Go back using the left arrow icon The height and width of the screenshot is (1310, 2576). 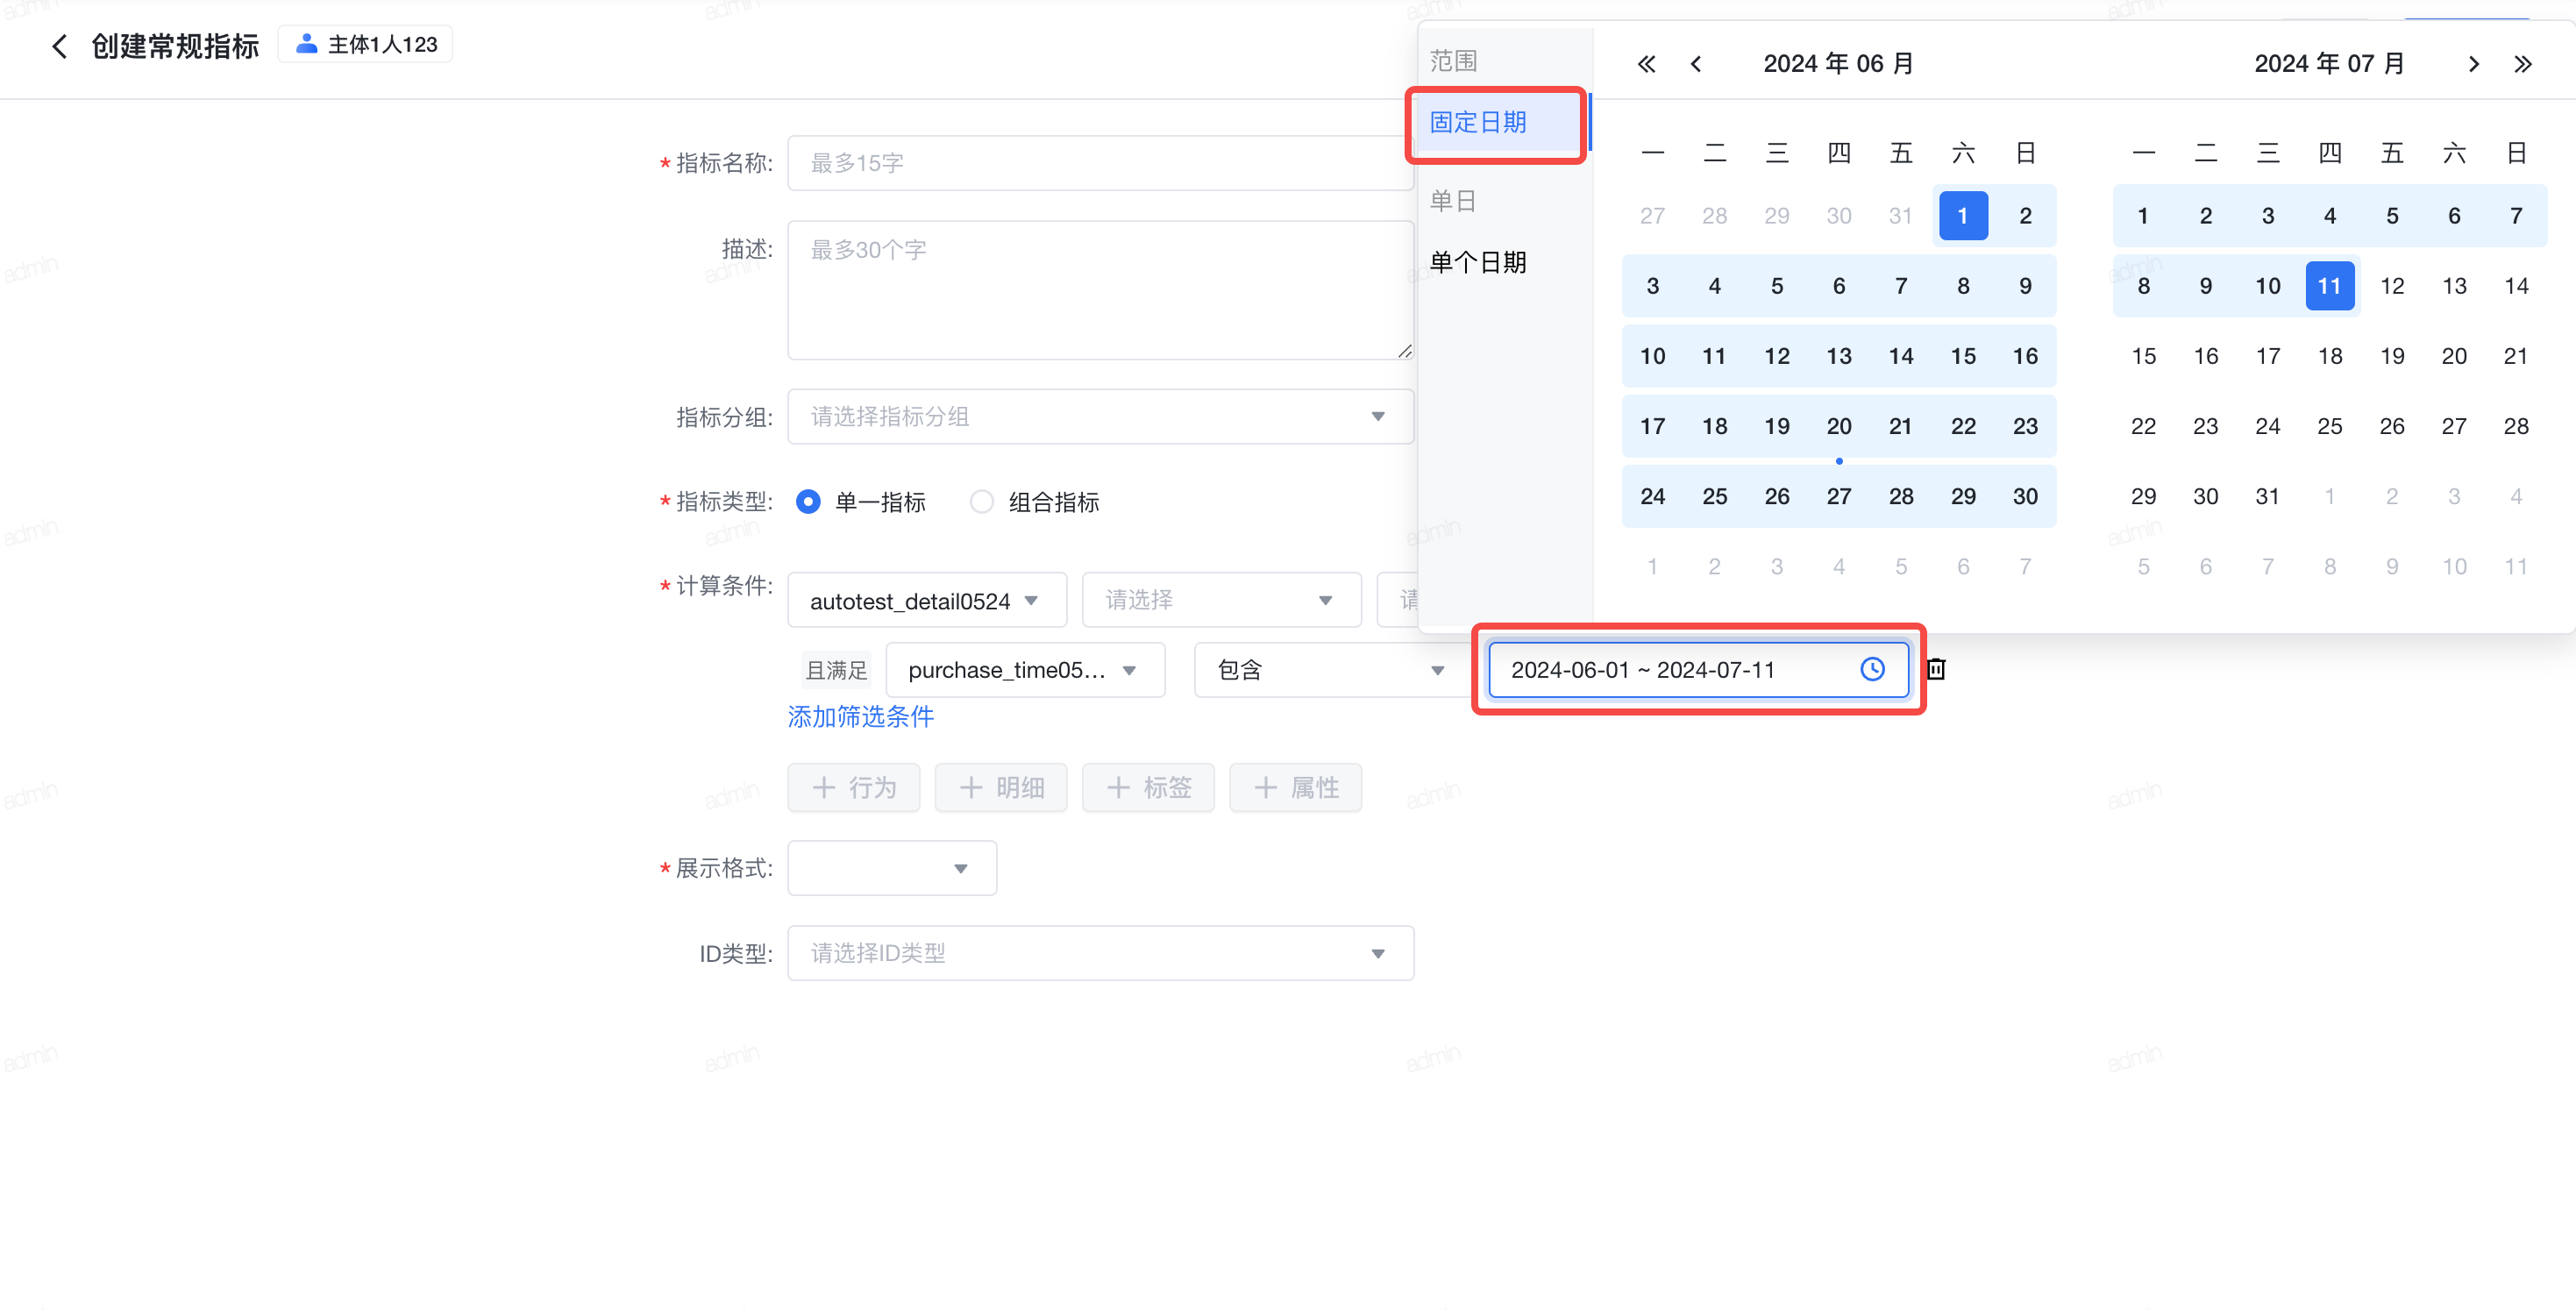click(x=59, y=46)
